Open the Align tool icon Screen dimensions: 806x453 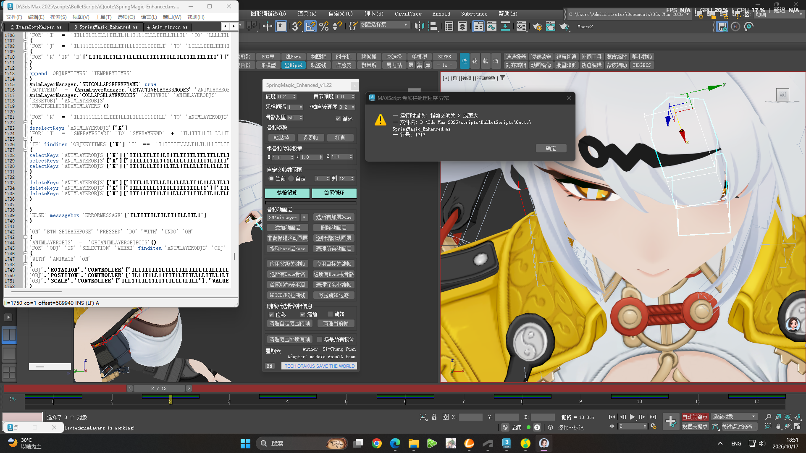click(x=433, y=26)
